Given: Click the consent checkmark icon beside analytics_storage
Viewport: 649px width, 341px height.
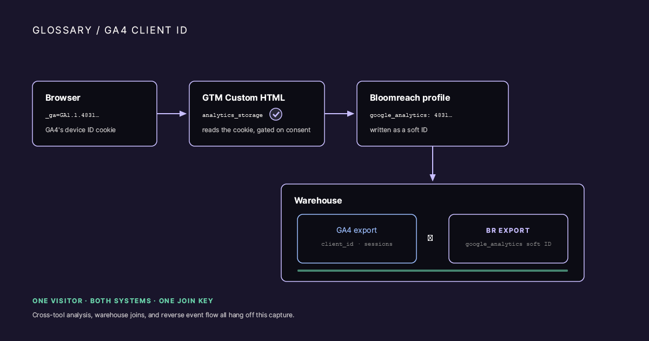Looking at the screenshot, I should click(x=276, y=114).
